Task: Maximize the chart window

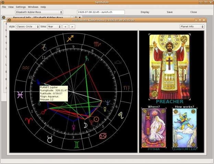Action: (x=200, y=20)
